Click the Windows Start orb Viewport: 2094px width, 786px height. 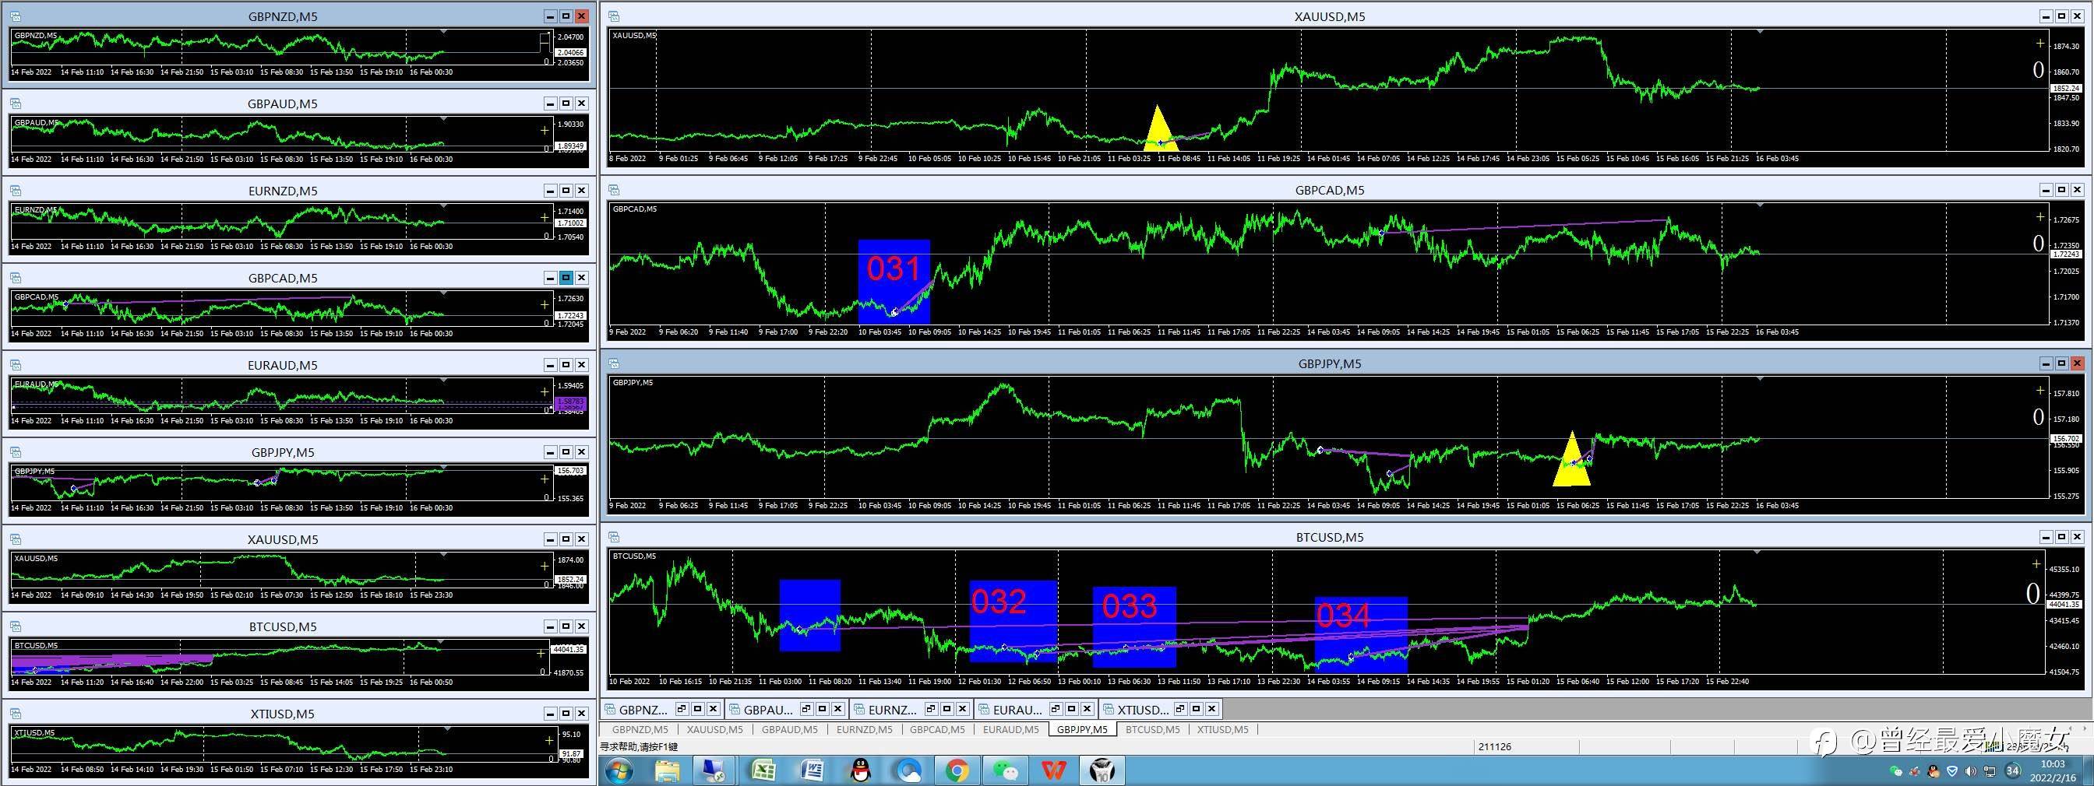(x=619, y=770)
